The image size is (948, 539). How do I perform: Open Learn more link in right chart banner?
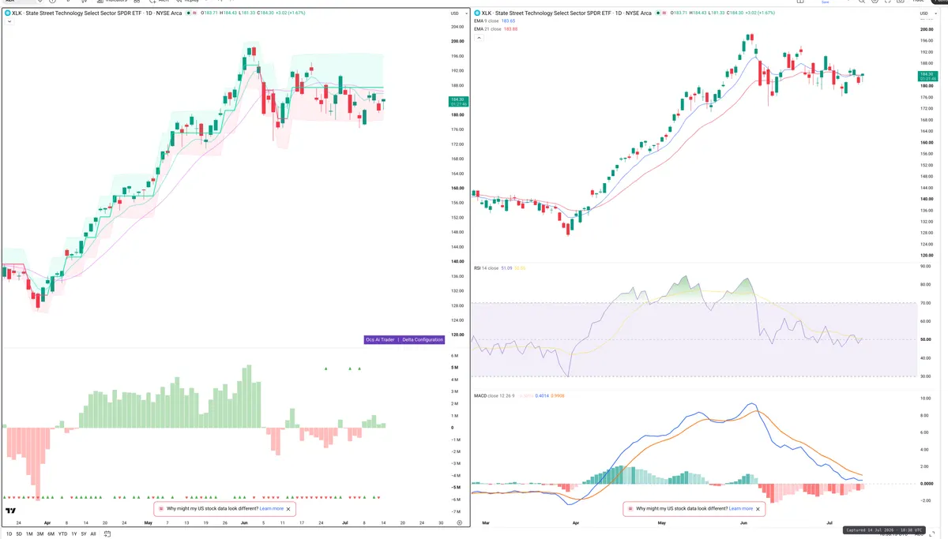[741, 509]
